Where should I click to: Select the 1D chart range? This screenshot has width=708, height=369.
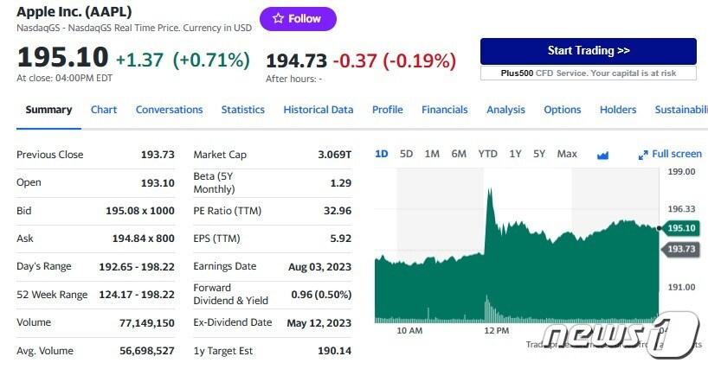pyautogui.click(x=381, y=154)
